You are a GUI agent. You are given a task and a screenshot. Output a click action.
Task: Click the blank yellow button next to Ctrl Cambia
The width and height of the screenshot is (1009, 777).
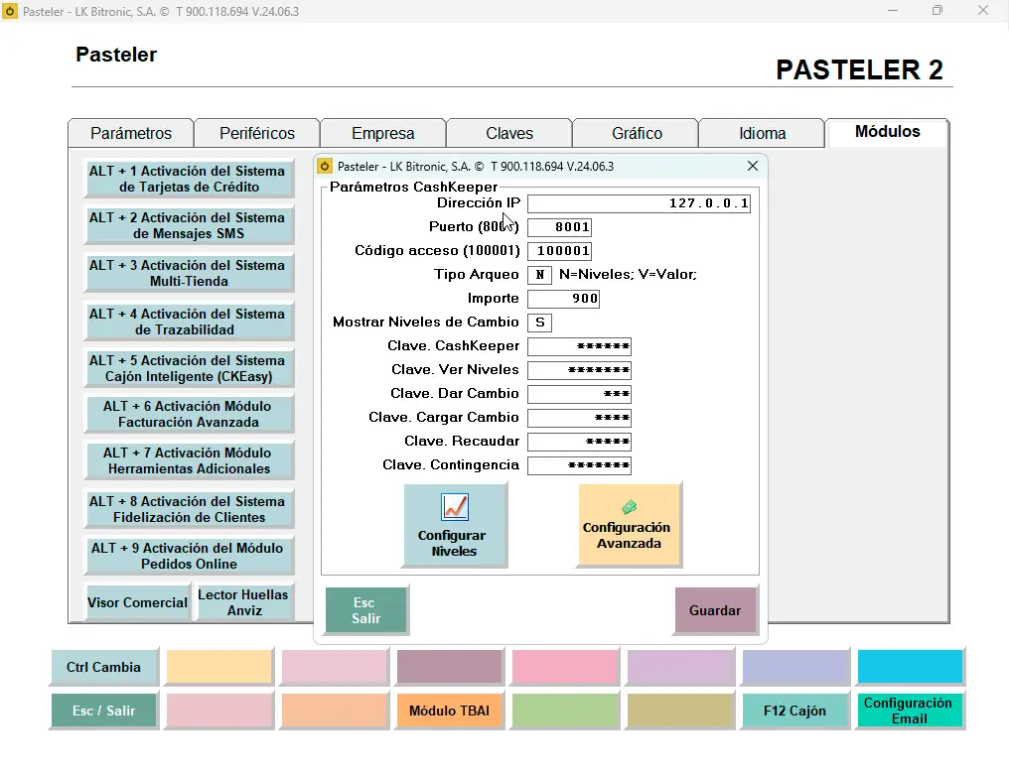[x=218, y=667]
